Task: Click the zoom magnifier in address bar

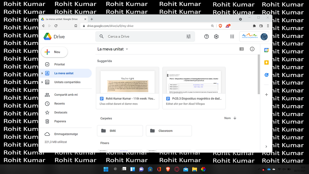Action: [213, 26]
